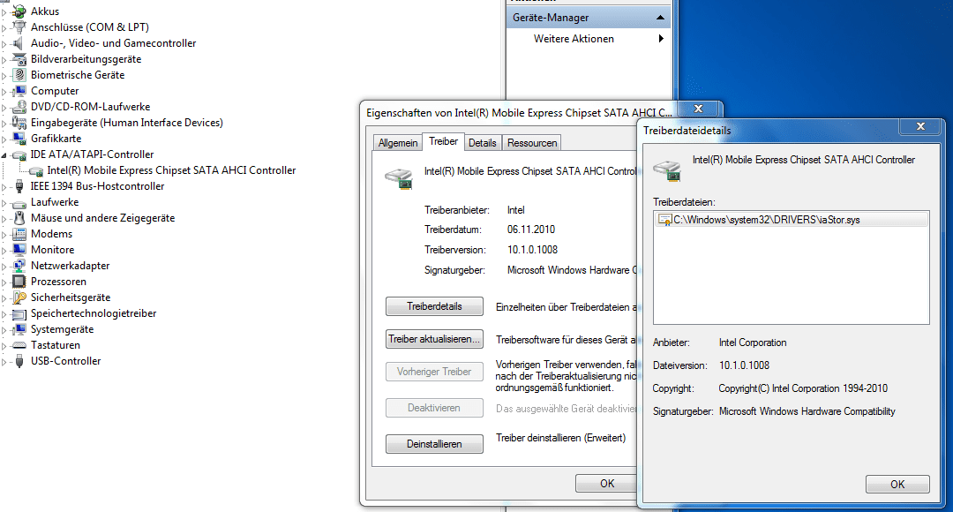
Task: Click the IDE ATA/ATAPI-Controller category icon
Action: point(19,155)
